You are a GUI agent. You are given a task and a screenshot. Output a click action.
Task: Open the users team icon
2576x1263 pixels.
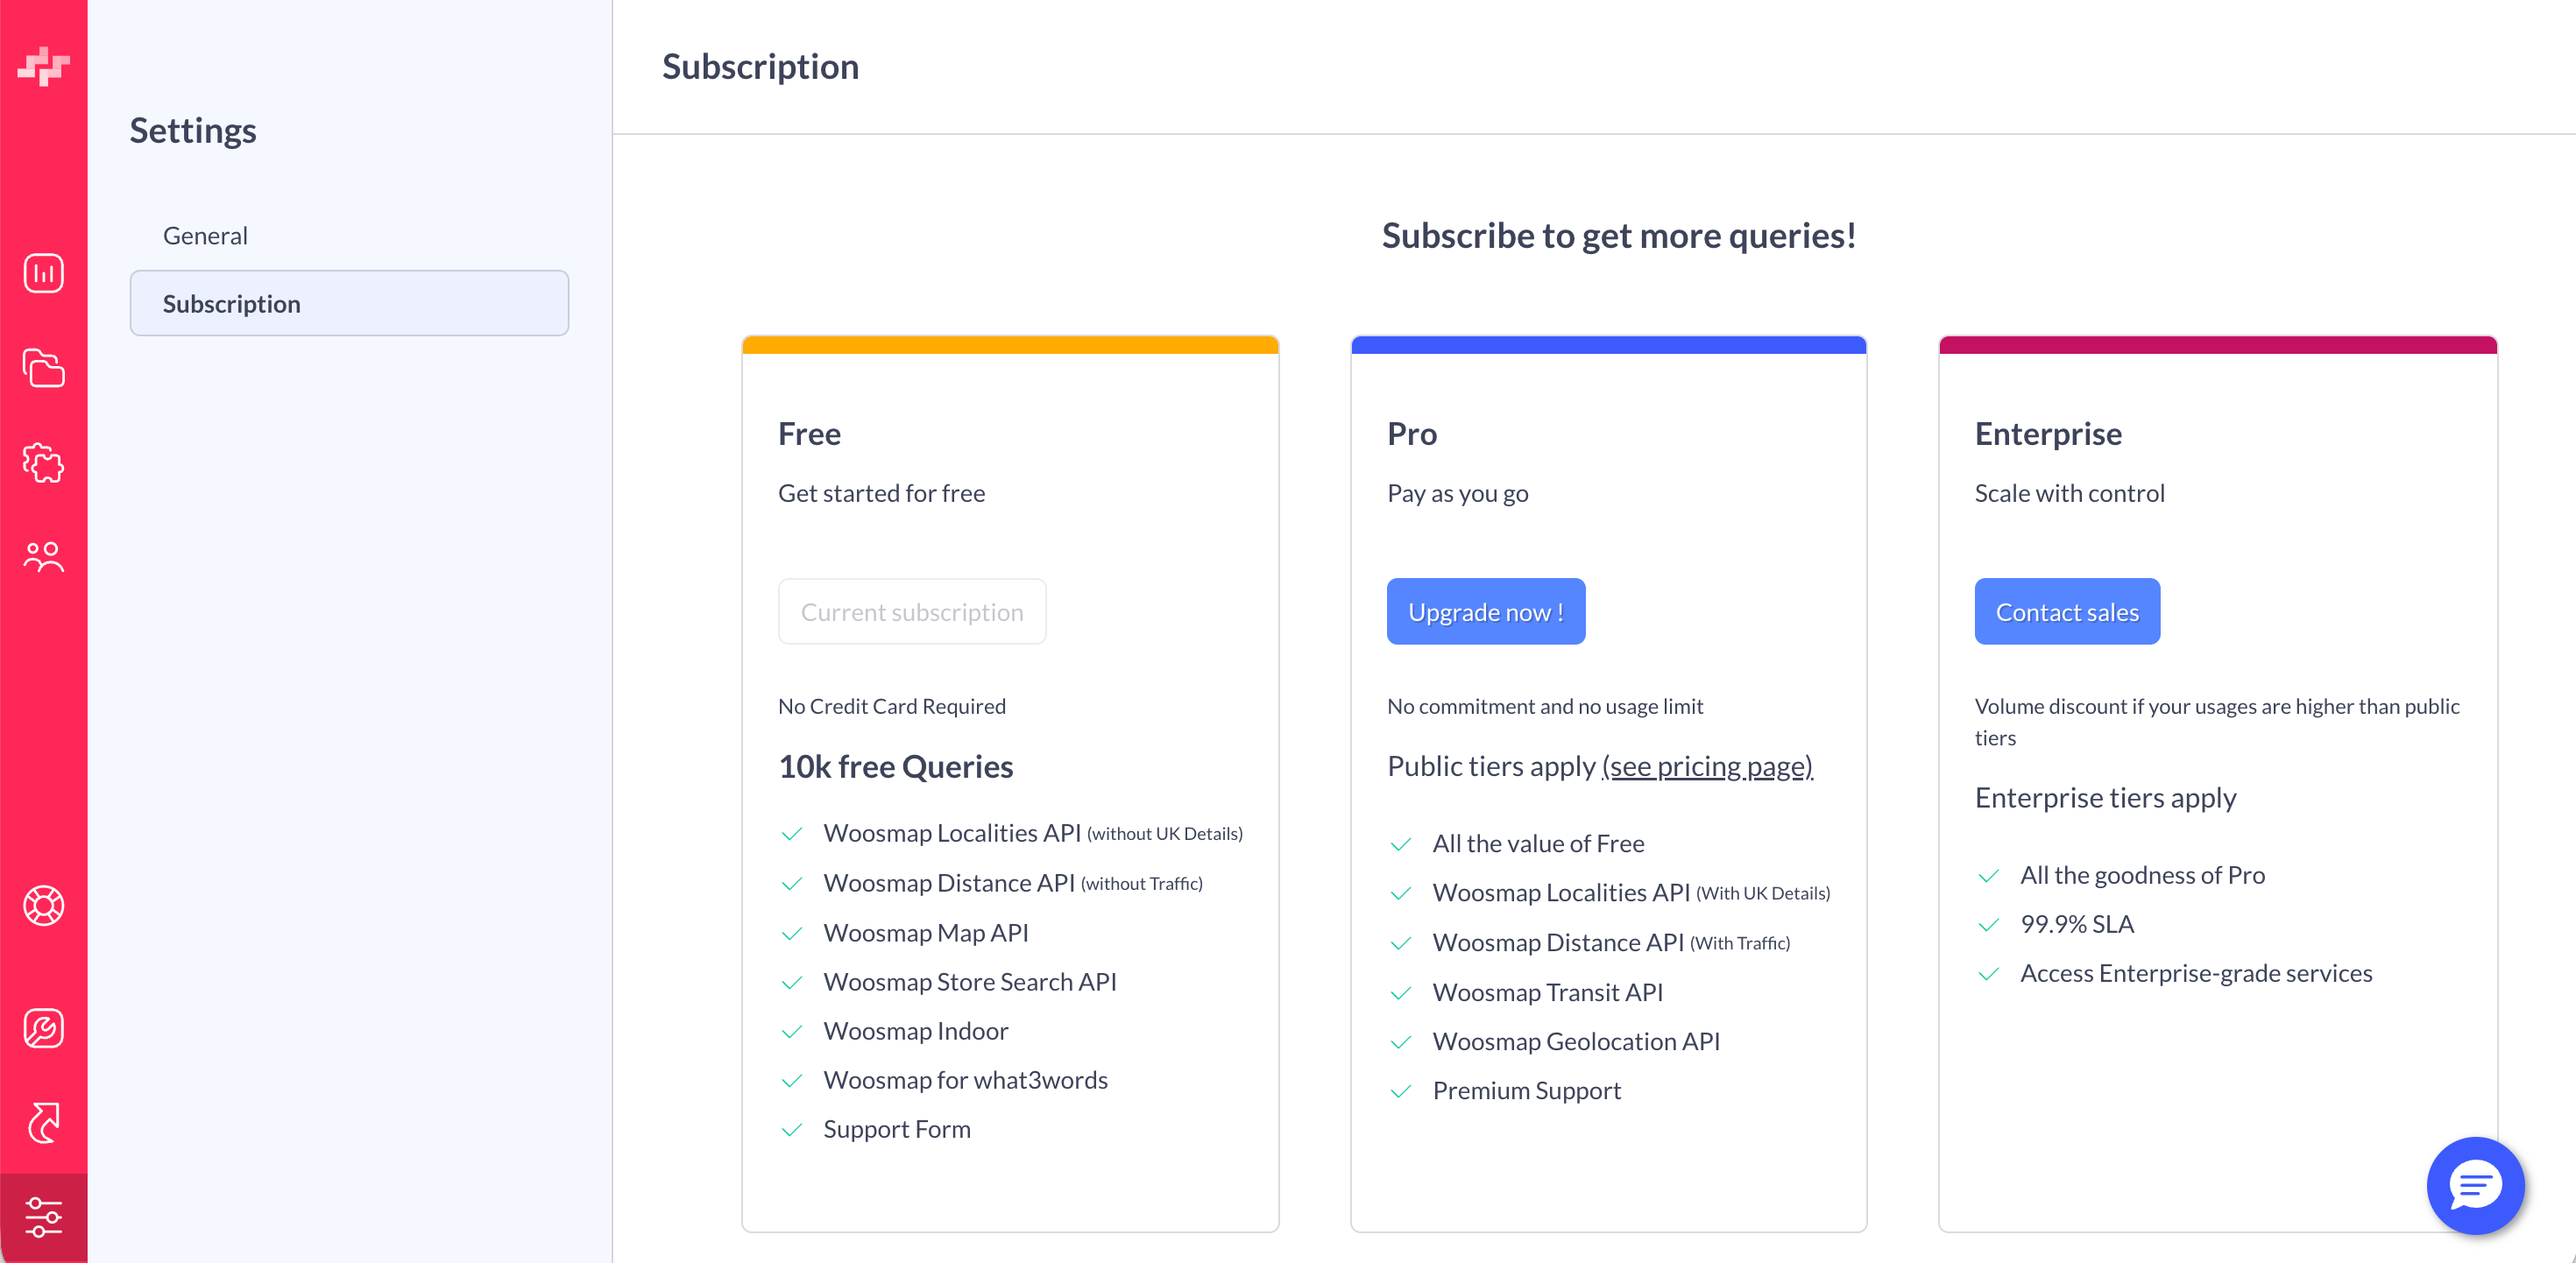click(44, 557)
